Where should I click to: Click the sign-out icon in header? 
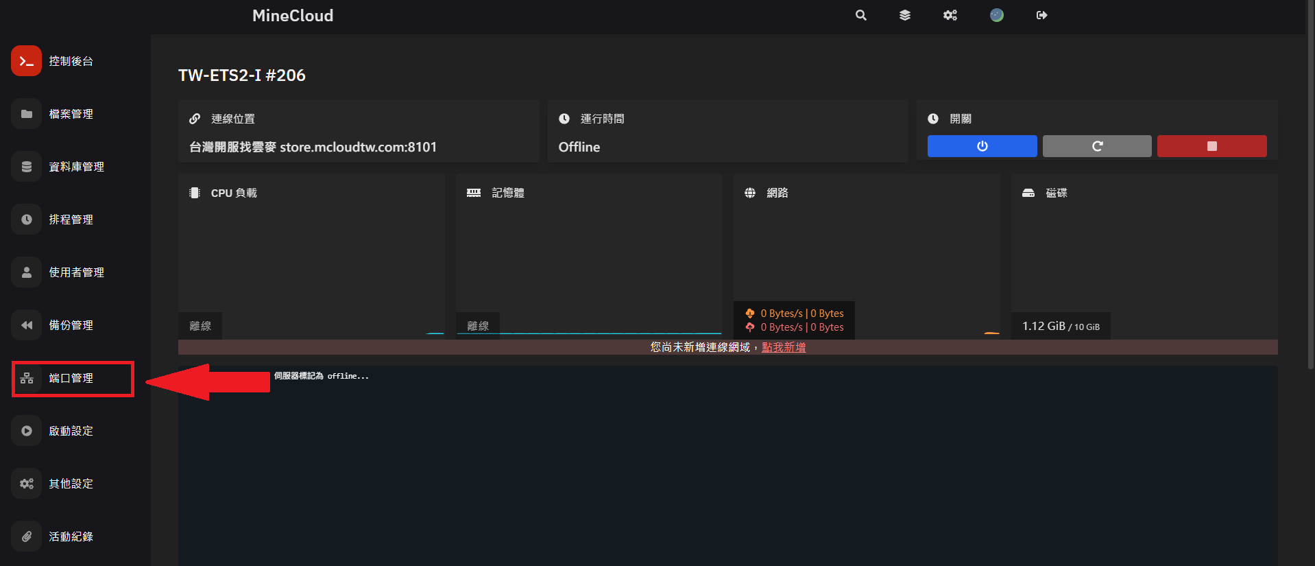1042,15
